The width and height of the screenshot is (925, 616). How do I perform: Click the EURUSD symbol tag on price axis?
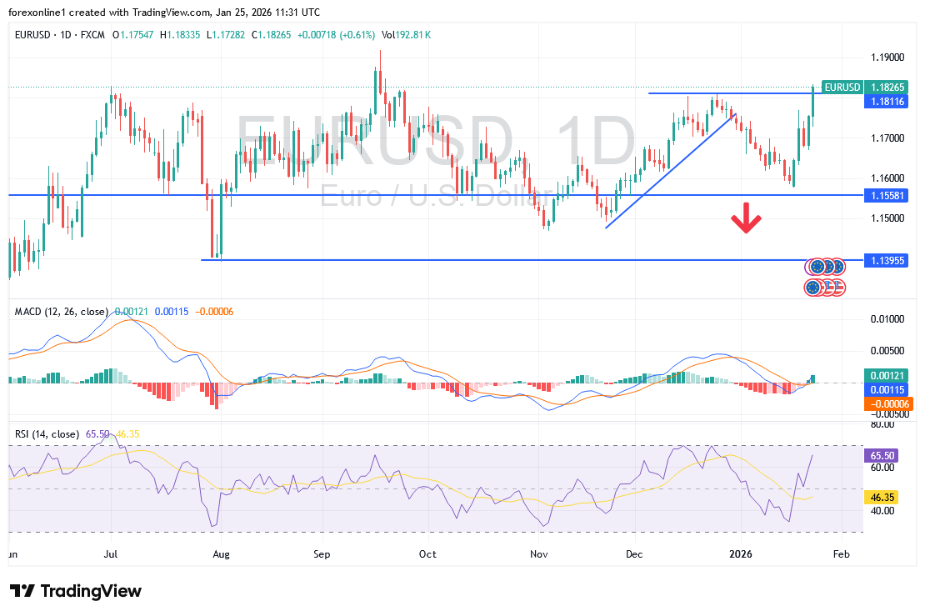[x=842, y=87]
